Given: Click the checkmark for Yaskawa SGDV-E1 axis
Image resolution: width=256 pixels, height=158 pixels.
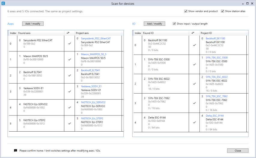Looking at the screenshot, I should point(69,91).
